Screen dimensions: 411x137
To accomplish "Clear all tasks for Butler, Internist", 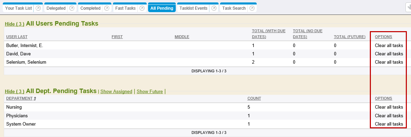I will pyautogui.click(x=389, y=45).
